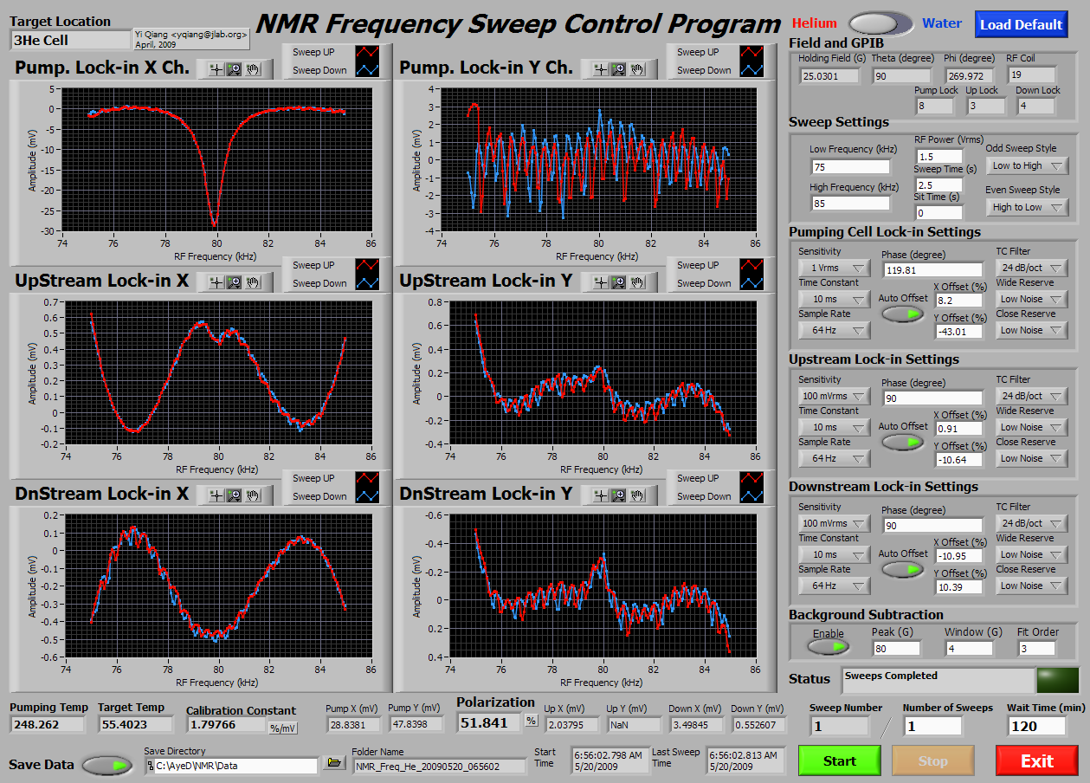Click the Save Directory path field
The image size is (1090, 783).
click(230, 766)
